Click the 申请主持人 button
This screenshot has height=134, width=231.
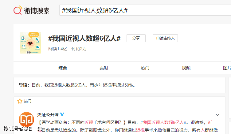click(x=165, y=38)
